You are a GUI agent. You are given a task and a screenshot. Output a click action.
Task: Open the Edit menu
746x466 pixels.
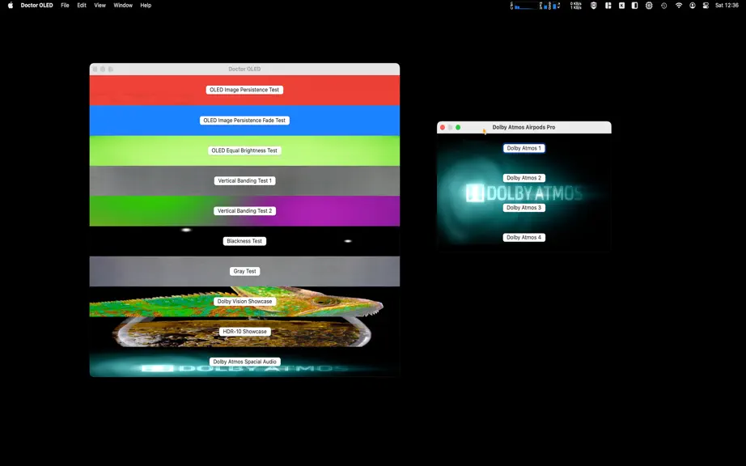pos(82,5)
